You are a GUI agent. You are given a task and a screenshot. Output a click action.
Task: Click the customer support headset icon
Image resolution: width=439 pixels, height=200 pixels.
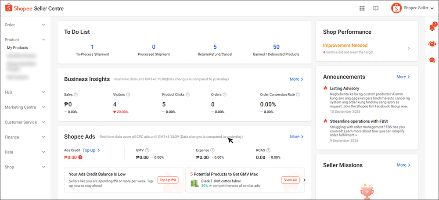[432, 44]
